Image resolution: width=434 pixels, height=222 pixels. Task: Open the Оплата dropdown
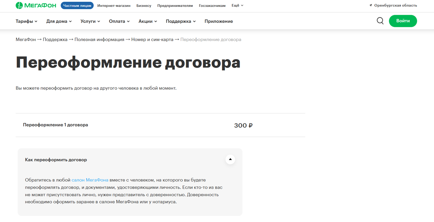tap(119, 21)
